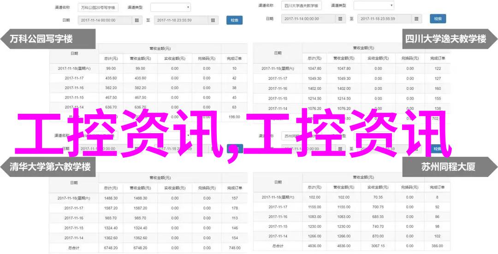498x254 pixels.
Task: Click 总计 99.00 cell in 万科公园写字楼 table
Action: [x=111, y=68]
